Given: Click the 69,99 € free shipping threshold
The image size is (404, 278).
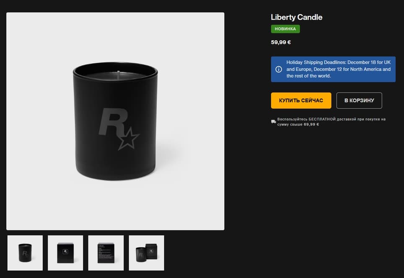Looking at the screenshot, I should [x=311, y=124].
